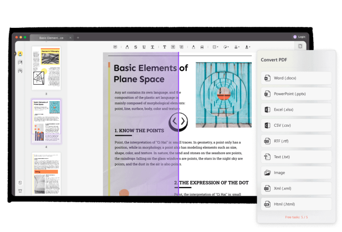Image resolution: width=342 pixels, height=232 pixels.
Task: Click the 'Free tasks: 5 / 5' text
Action: 296,217
